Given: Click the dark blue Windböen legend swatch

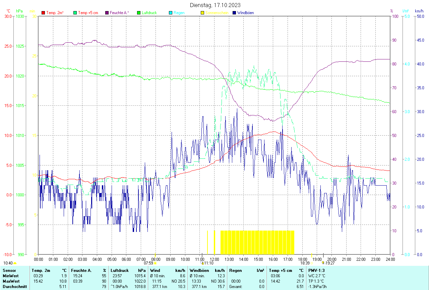Looking at the screenshot, I should pos(234,13).
